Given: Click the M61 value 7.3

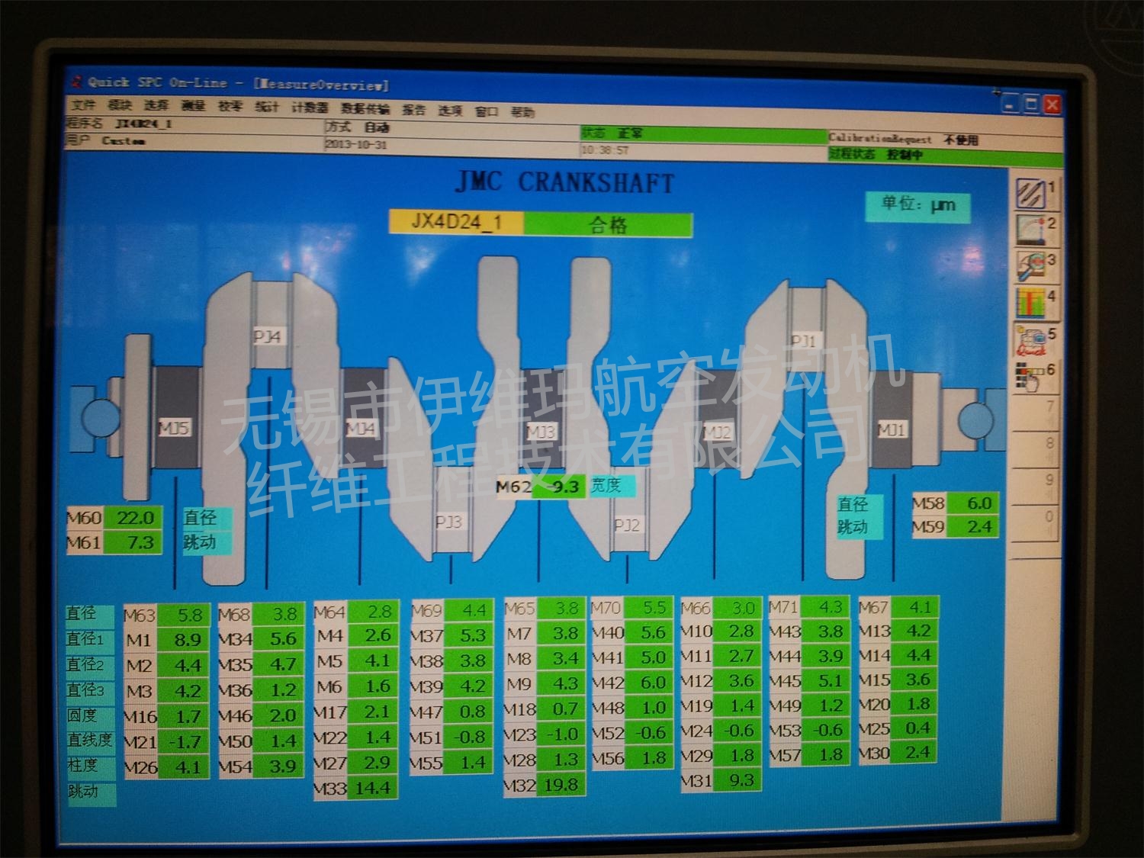Looking at the screenshot, I should pyautogui.click(x=133, y=543).
